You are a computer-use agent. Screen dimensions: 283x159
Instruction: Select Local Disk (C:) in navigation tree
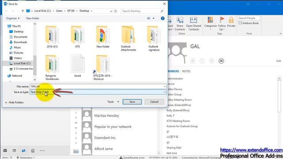pos(20,63)
